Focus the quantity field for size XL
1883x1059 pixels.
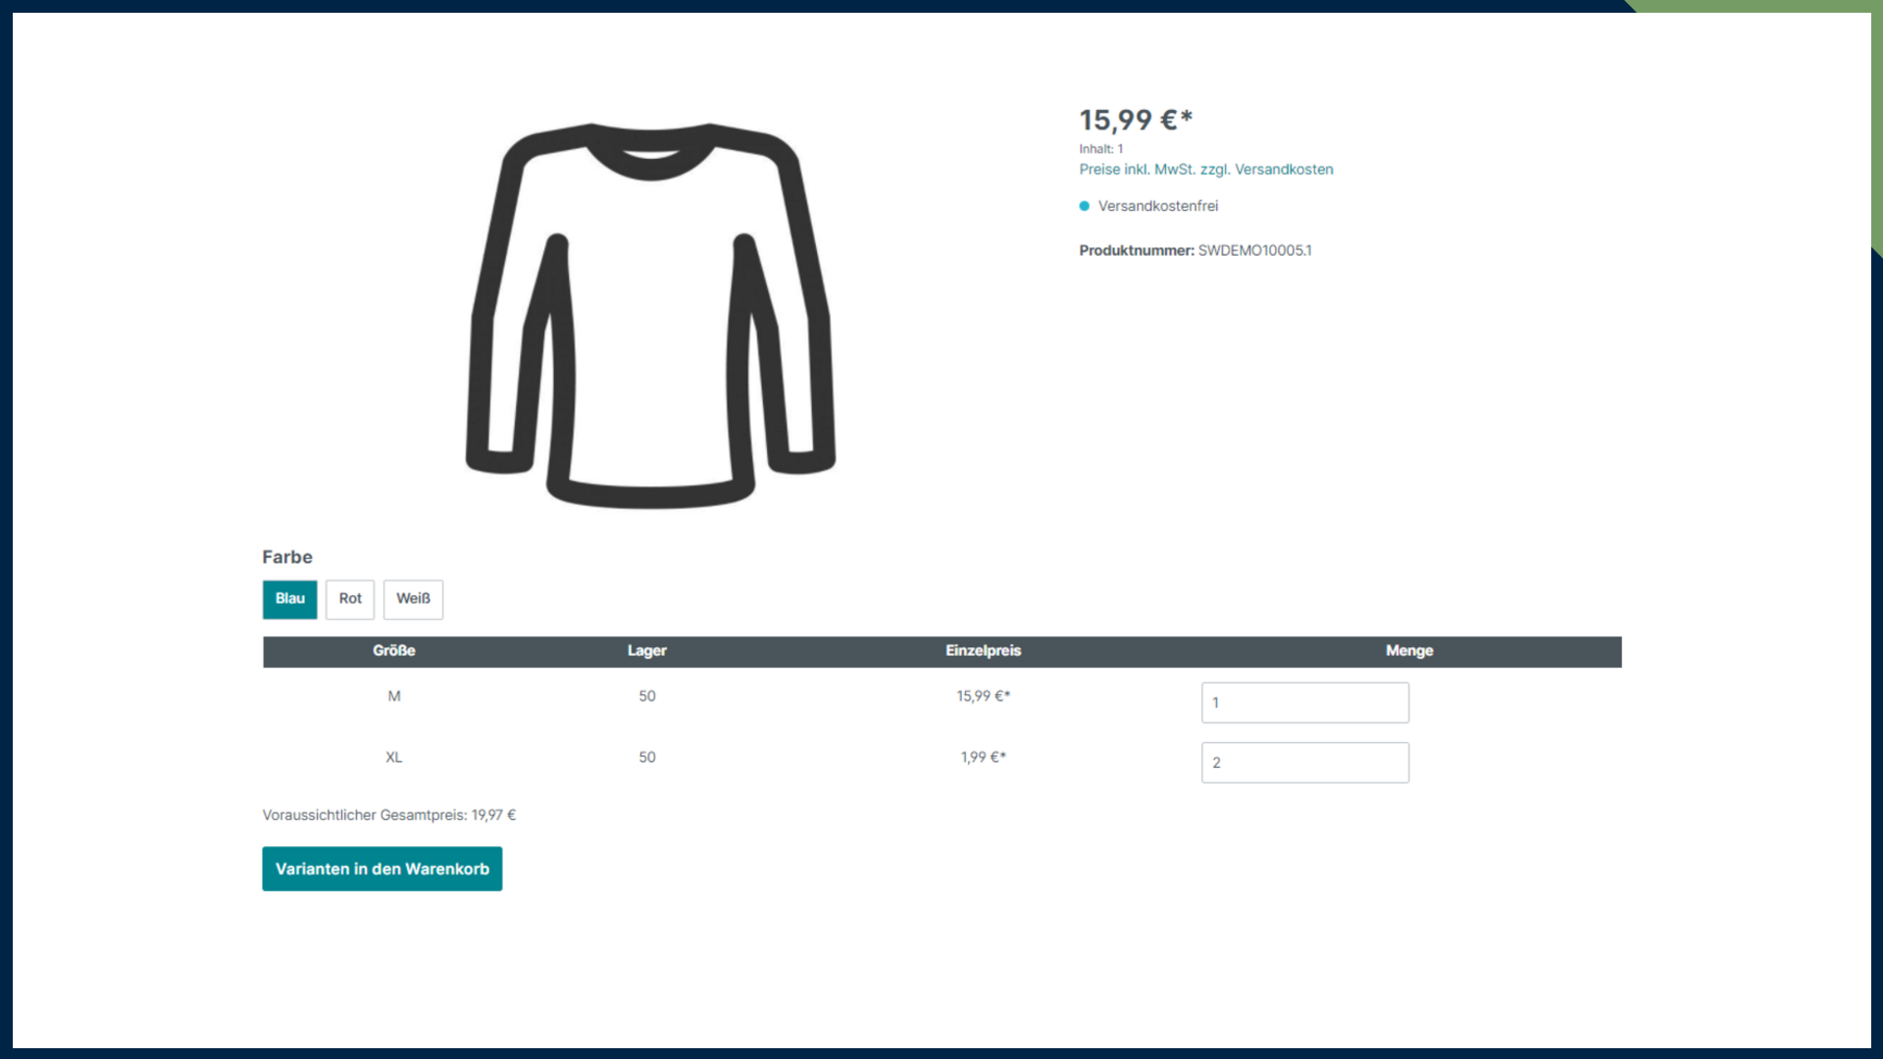click(1304, 763)
